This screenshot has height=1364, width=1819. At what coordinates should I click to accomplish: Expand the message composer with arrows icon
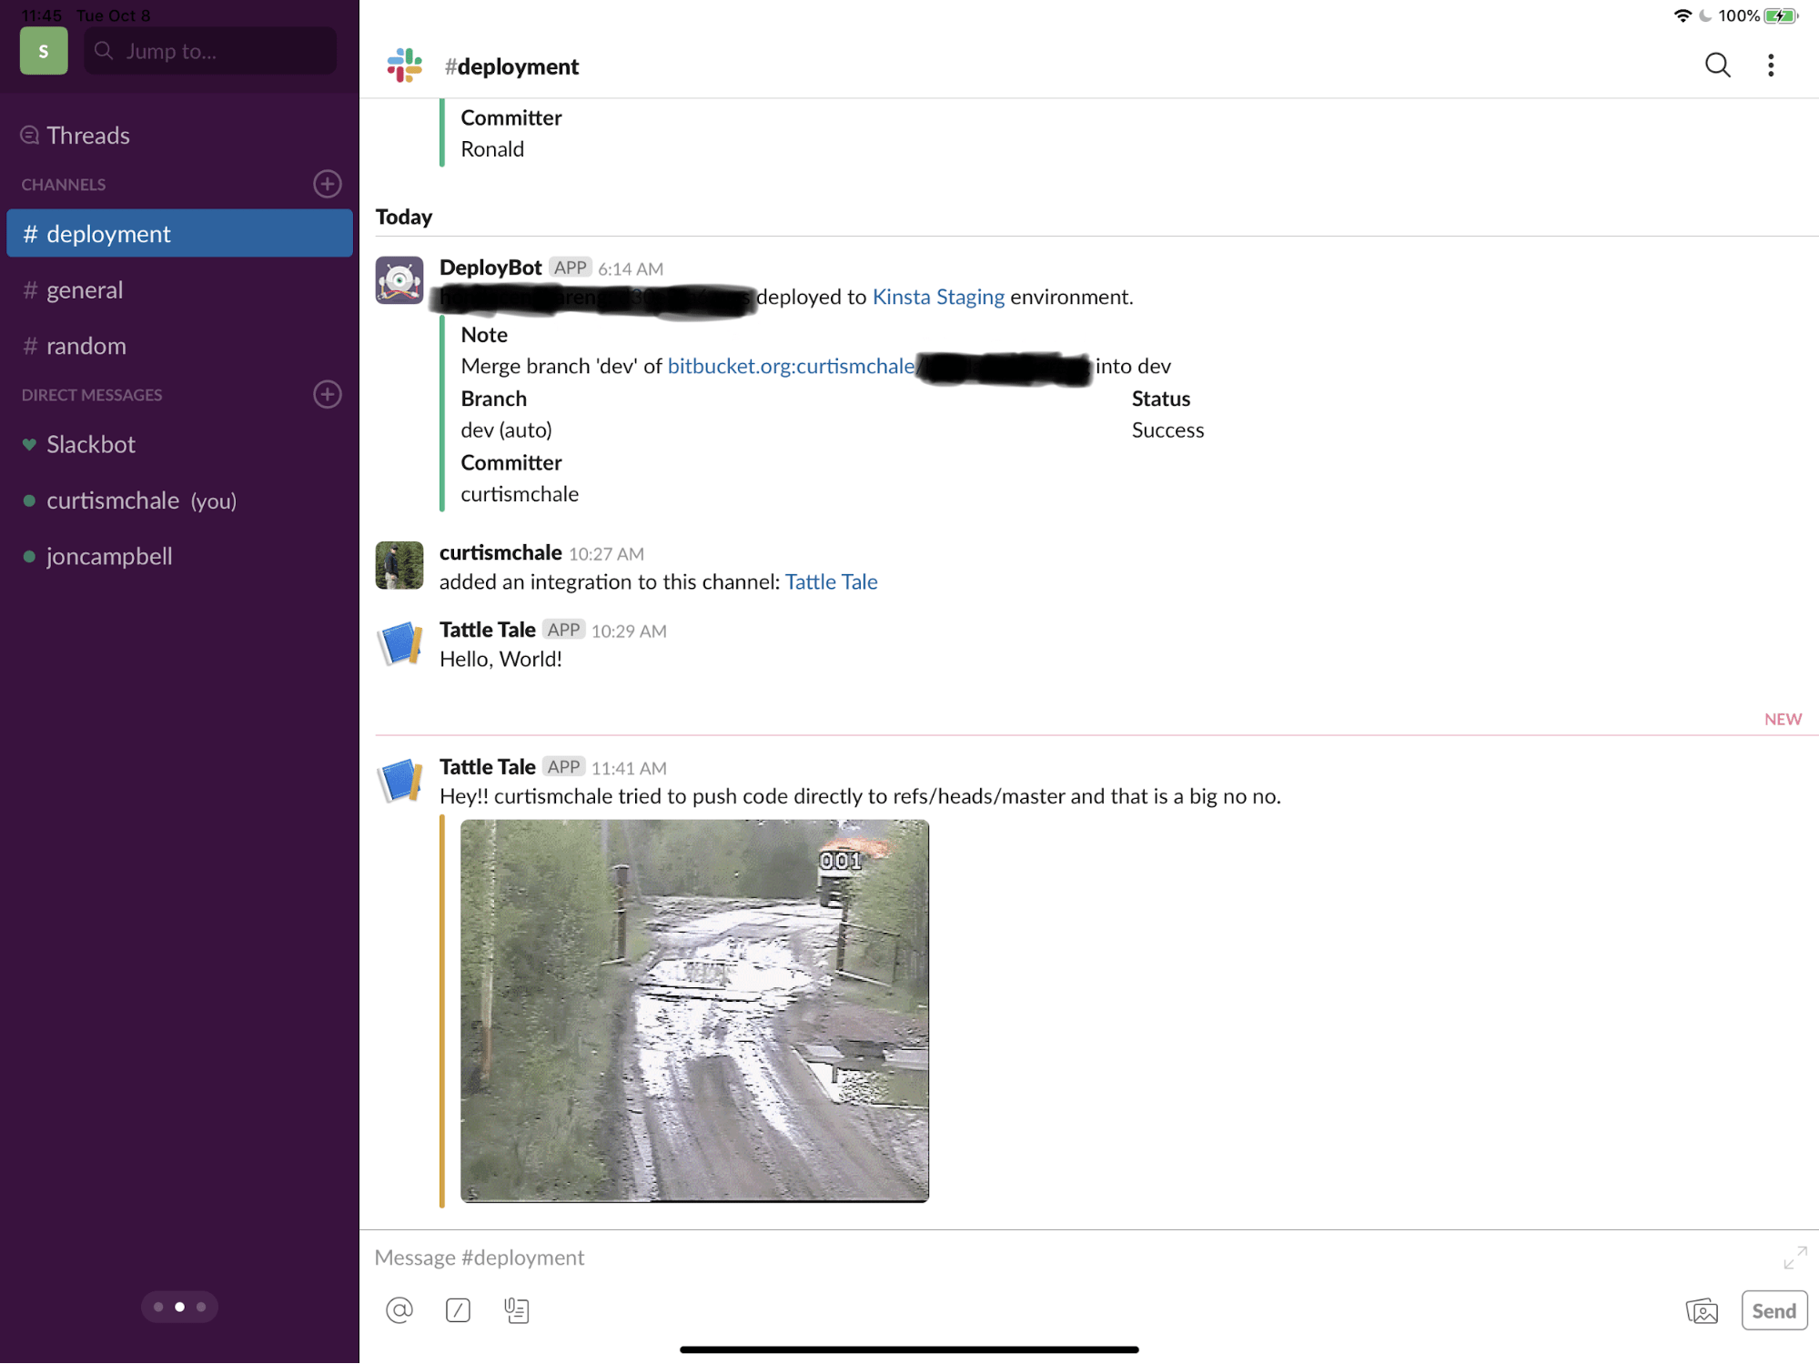click(1794, 1258)
